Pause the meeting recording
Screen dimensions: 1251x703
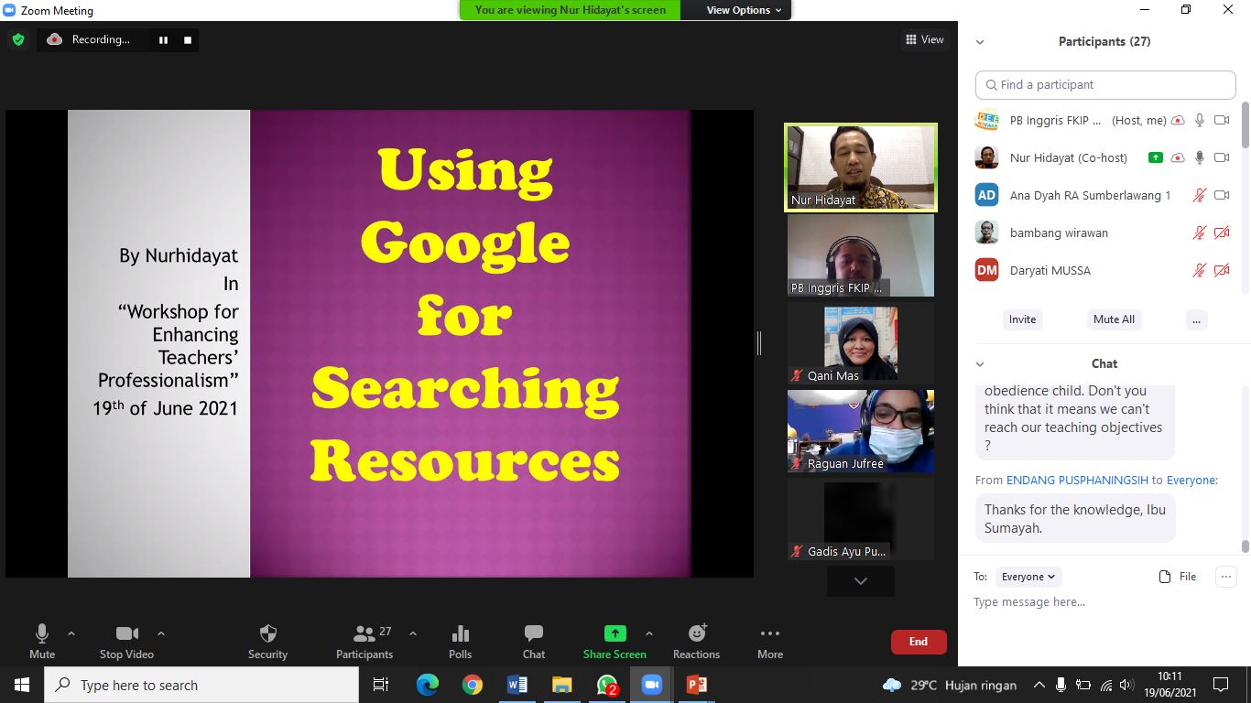[164, 39]
